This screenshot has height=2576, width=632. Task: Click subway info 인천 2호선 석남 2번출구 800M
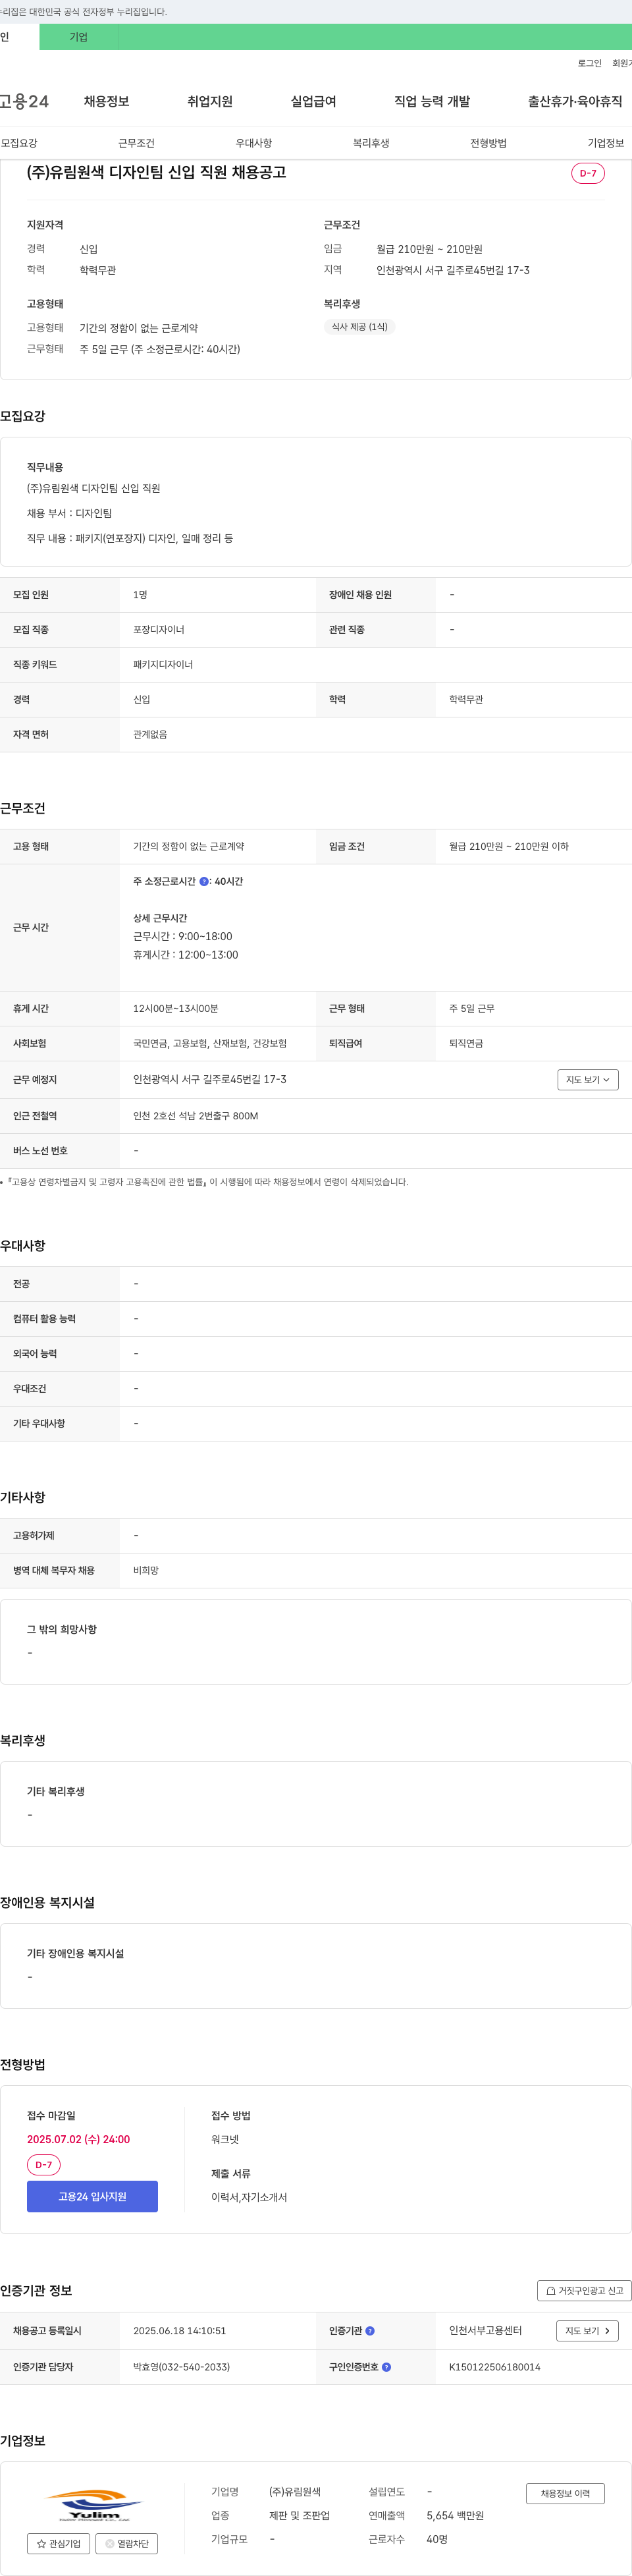pos(195,1115)
